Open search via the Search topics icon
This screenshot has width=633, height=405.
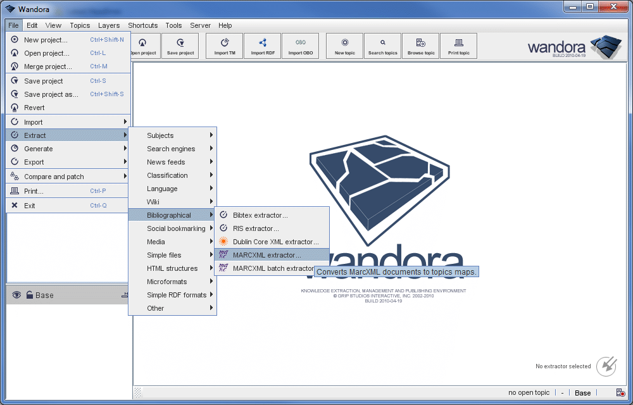click(382, 46)
